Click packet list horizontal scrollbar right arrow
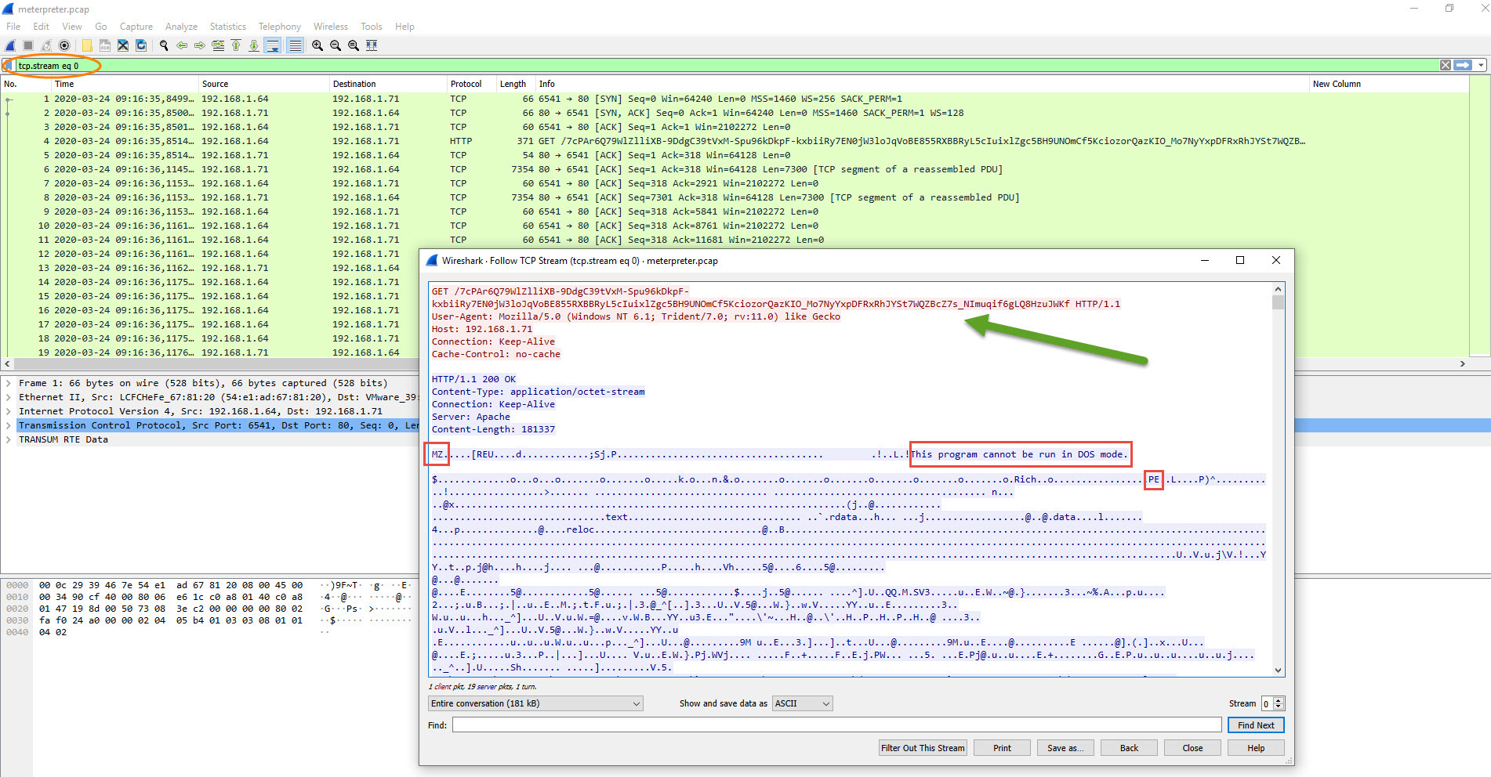 pos(1462,363)
